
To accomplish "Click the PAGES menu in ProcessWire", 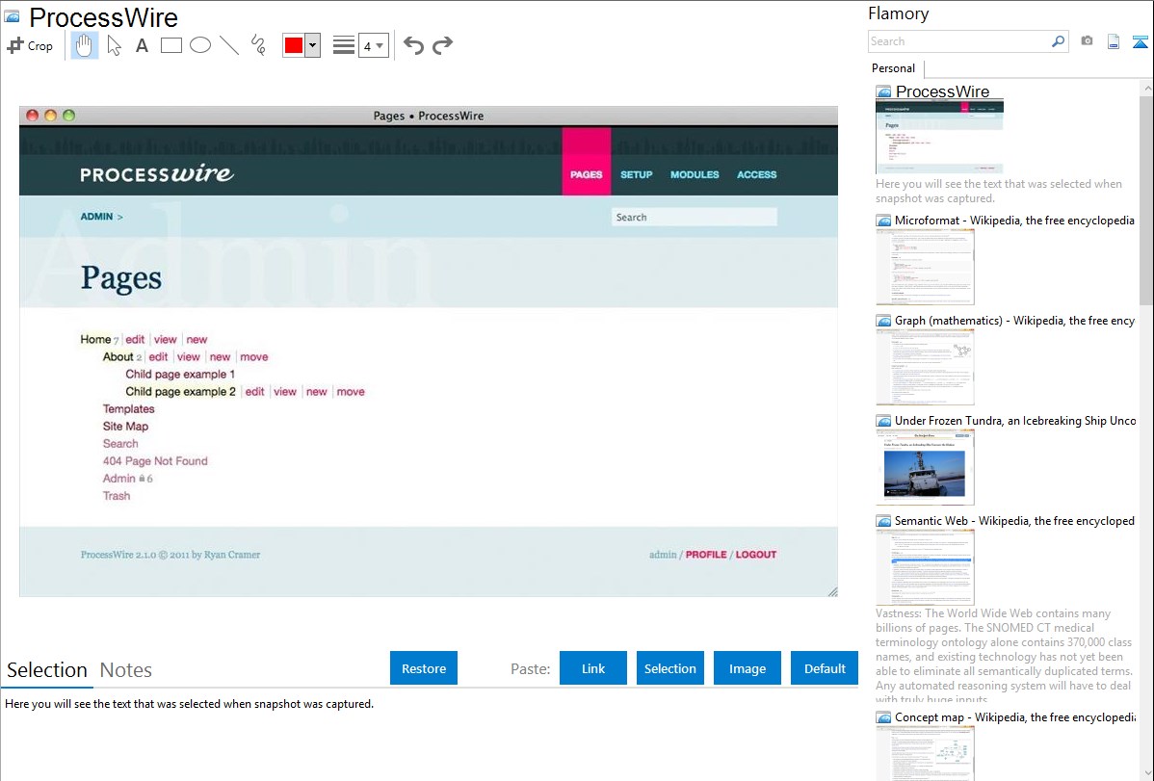I will click(x=587, y=174).
